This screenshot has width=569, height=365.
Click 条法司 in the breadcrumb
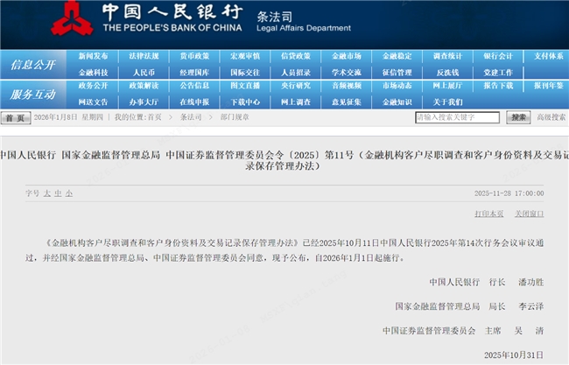pyautogui.click(x=191, y=117)
